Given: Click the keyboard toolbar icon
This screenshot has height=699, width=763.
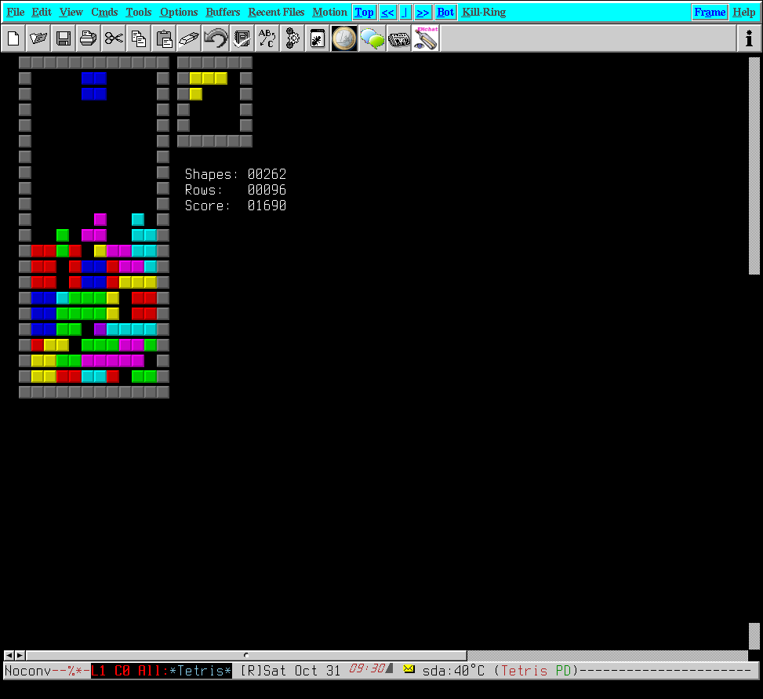Looking at the screenshot, I should 399,38.
